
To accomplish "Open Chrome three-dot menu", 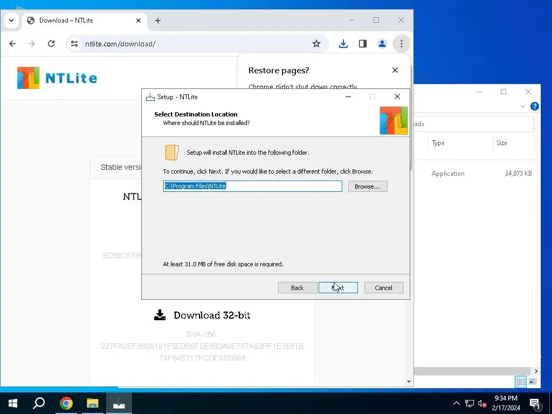I will [401, 44].
